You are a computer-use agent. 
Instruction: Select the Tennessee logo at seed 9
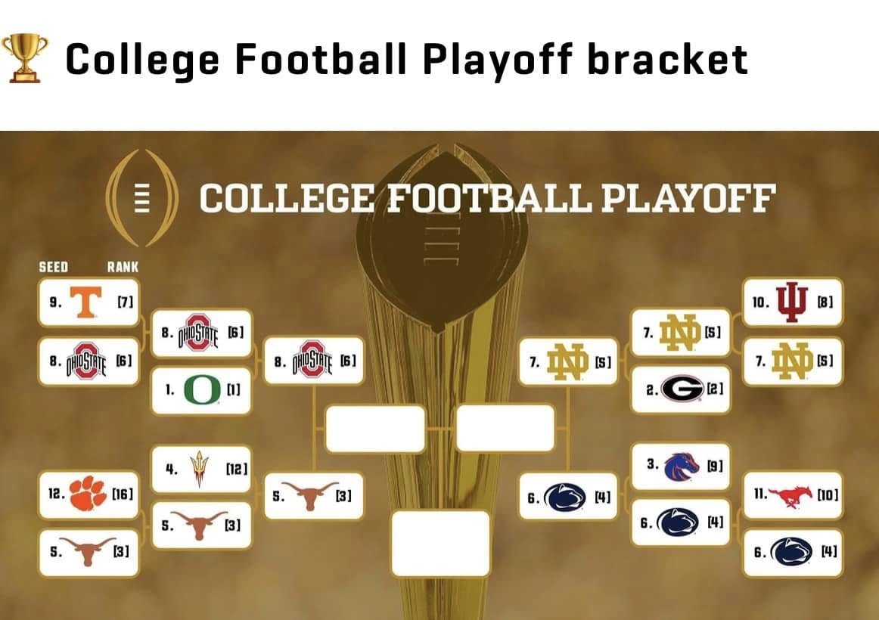pyautogui.click(x=85, y=302)
